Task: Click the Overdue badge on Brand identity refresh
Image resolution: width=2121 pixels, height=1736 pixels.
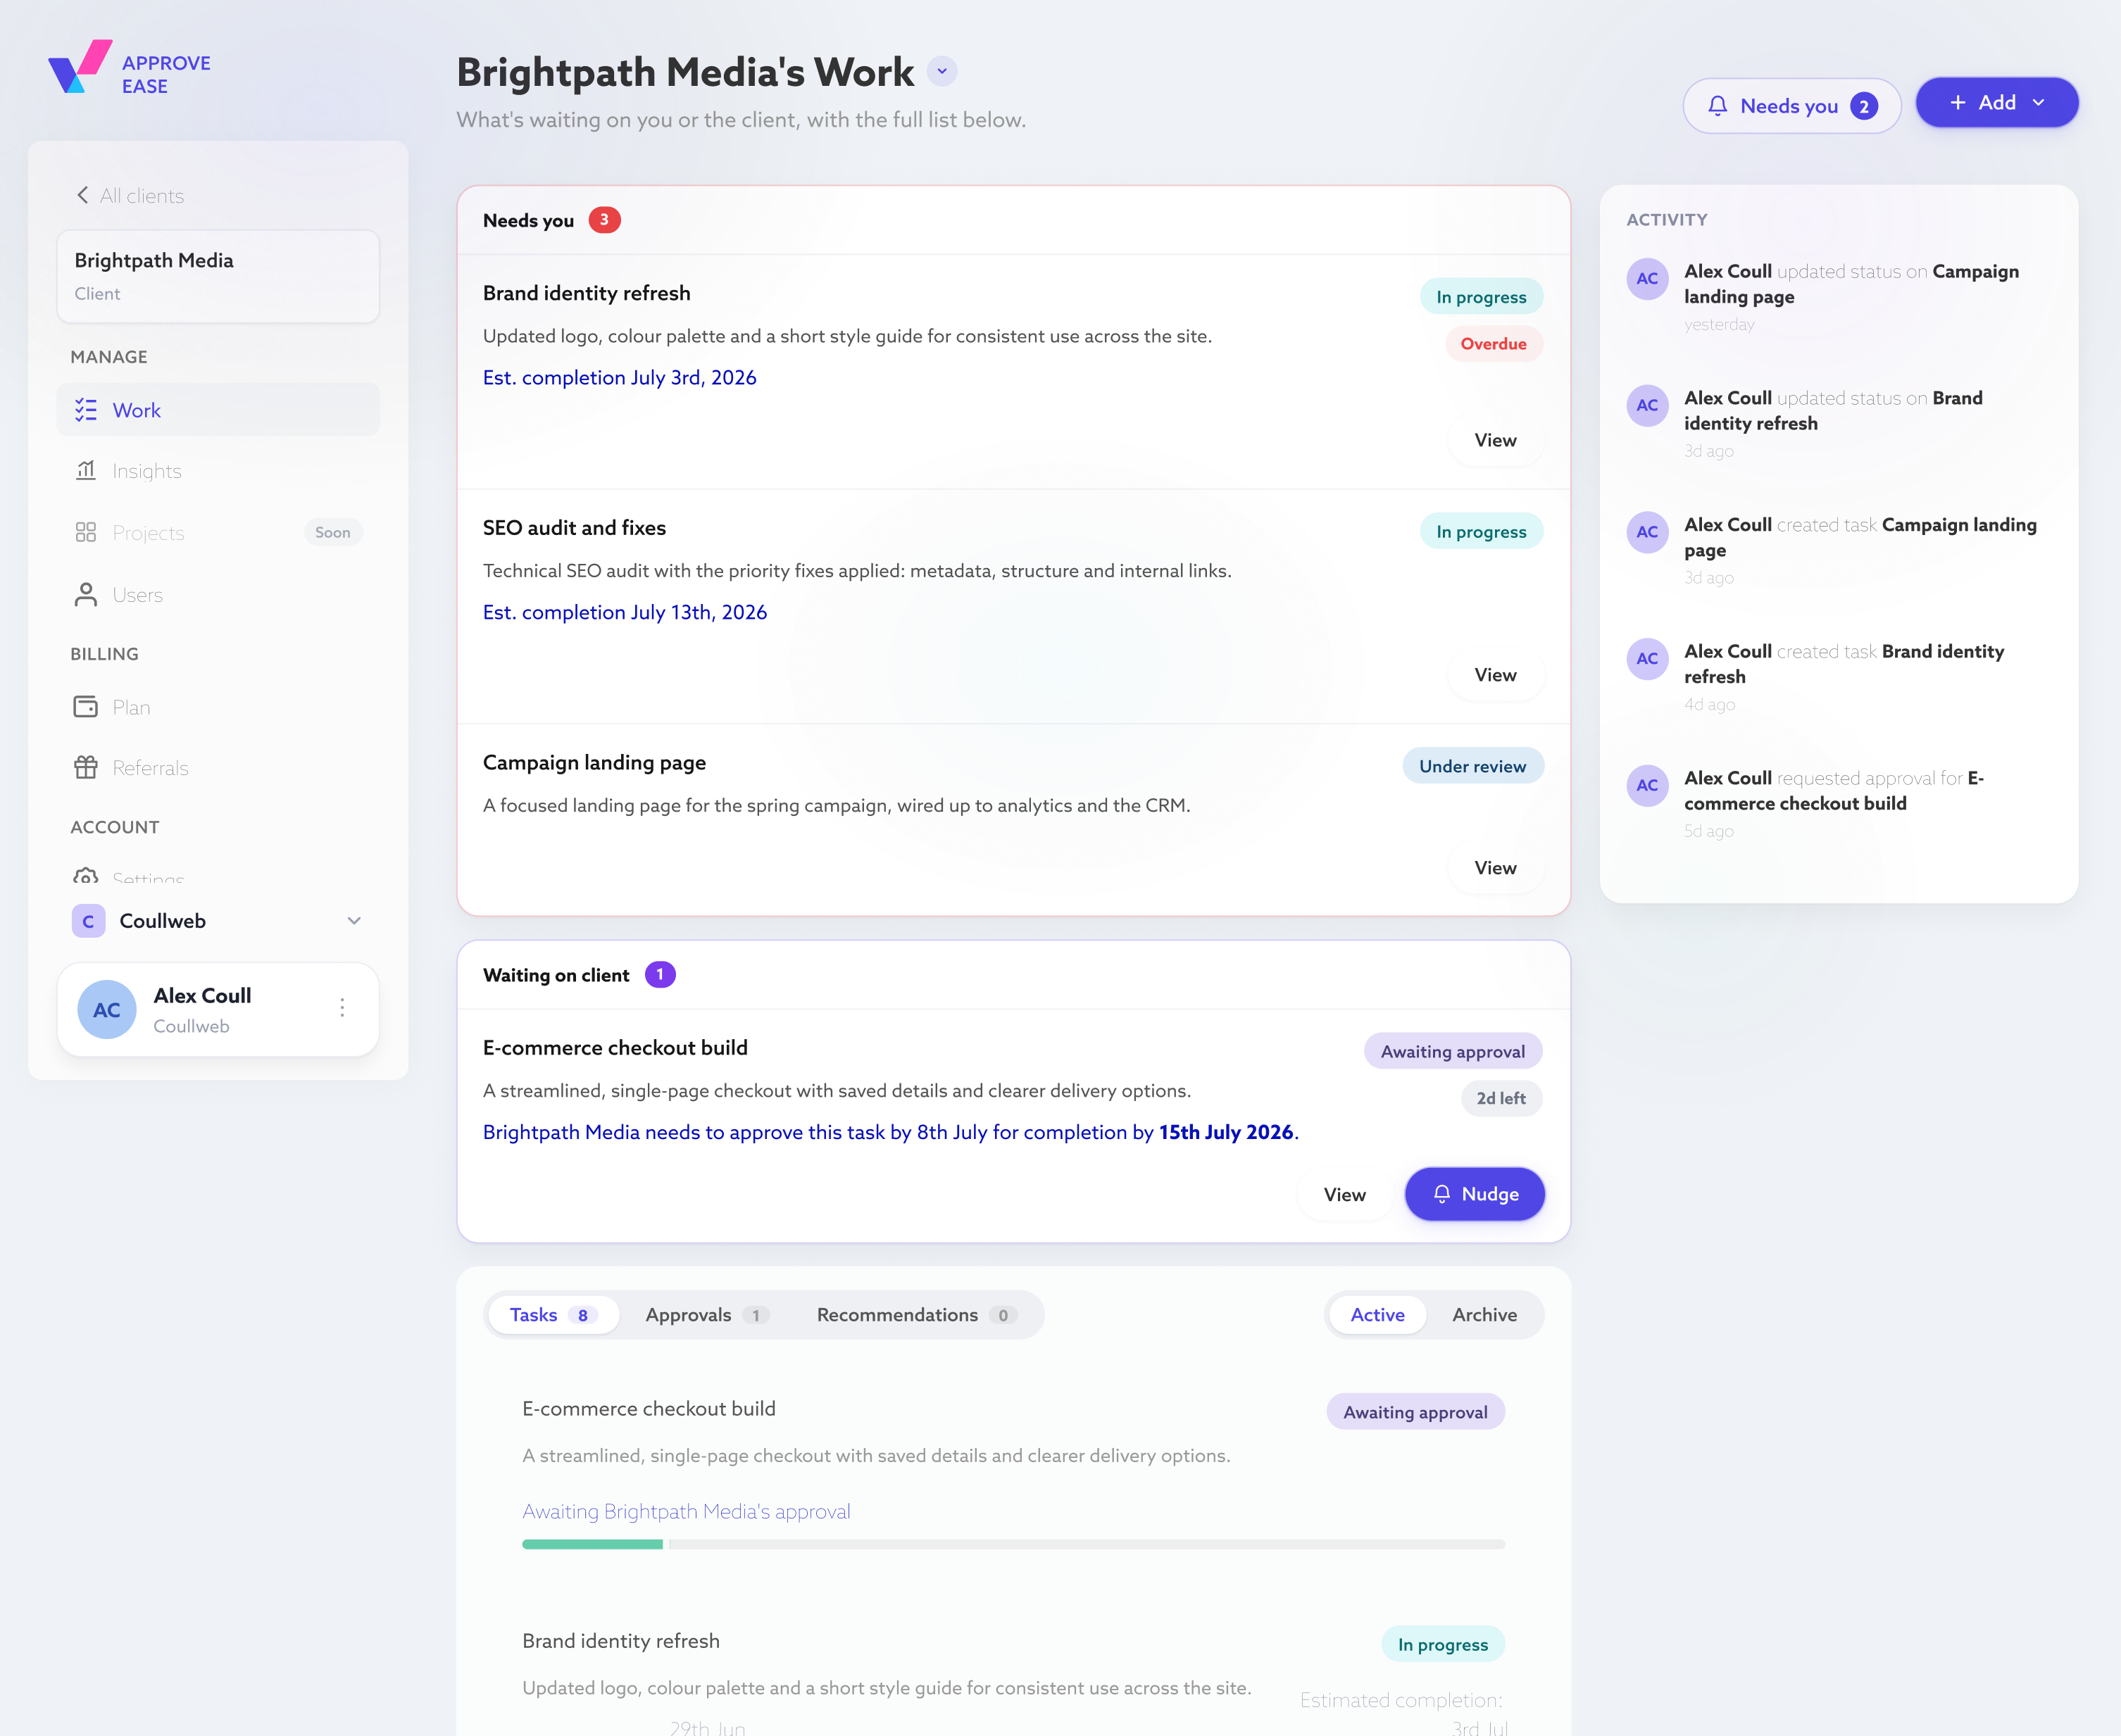Action: pyautogui.click(x=1494, y=344)
